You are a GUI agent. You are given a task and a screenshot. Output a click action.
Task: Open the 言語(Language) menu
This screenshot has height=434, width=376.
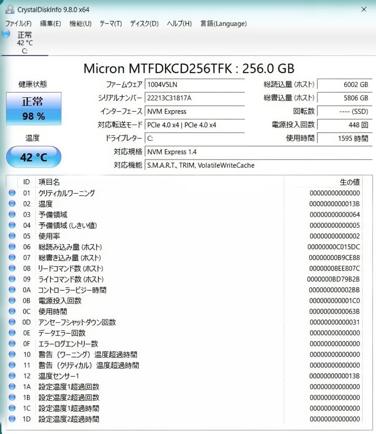(223, 23)
